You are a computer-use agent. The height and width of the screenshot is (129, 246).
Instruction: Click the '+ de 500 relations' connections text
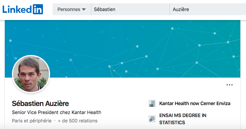[78, 121]
